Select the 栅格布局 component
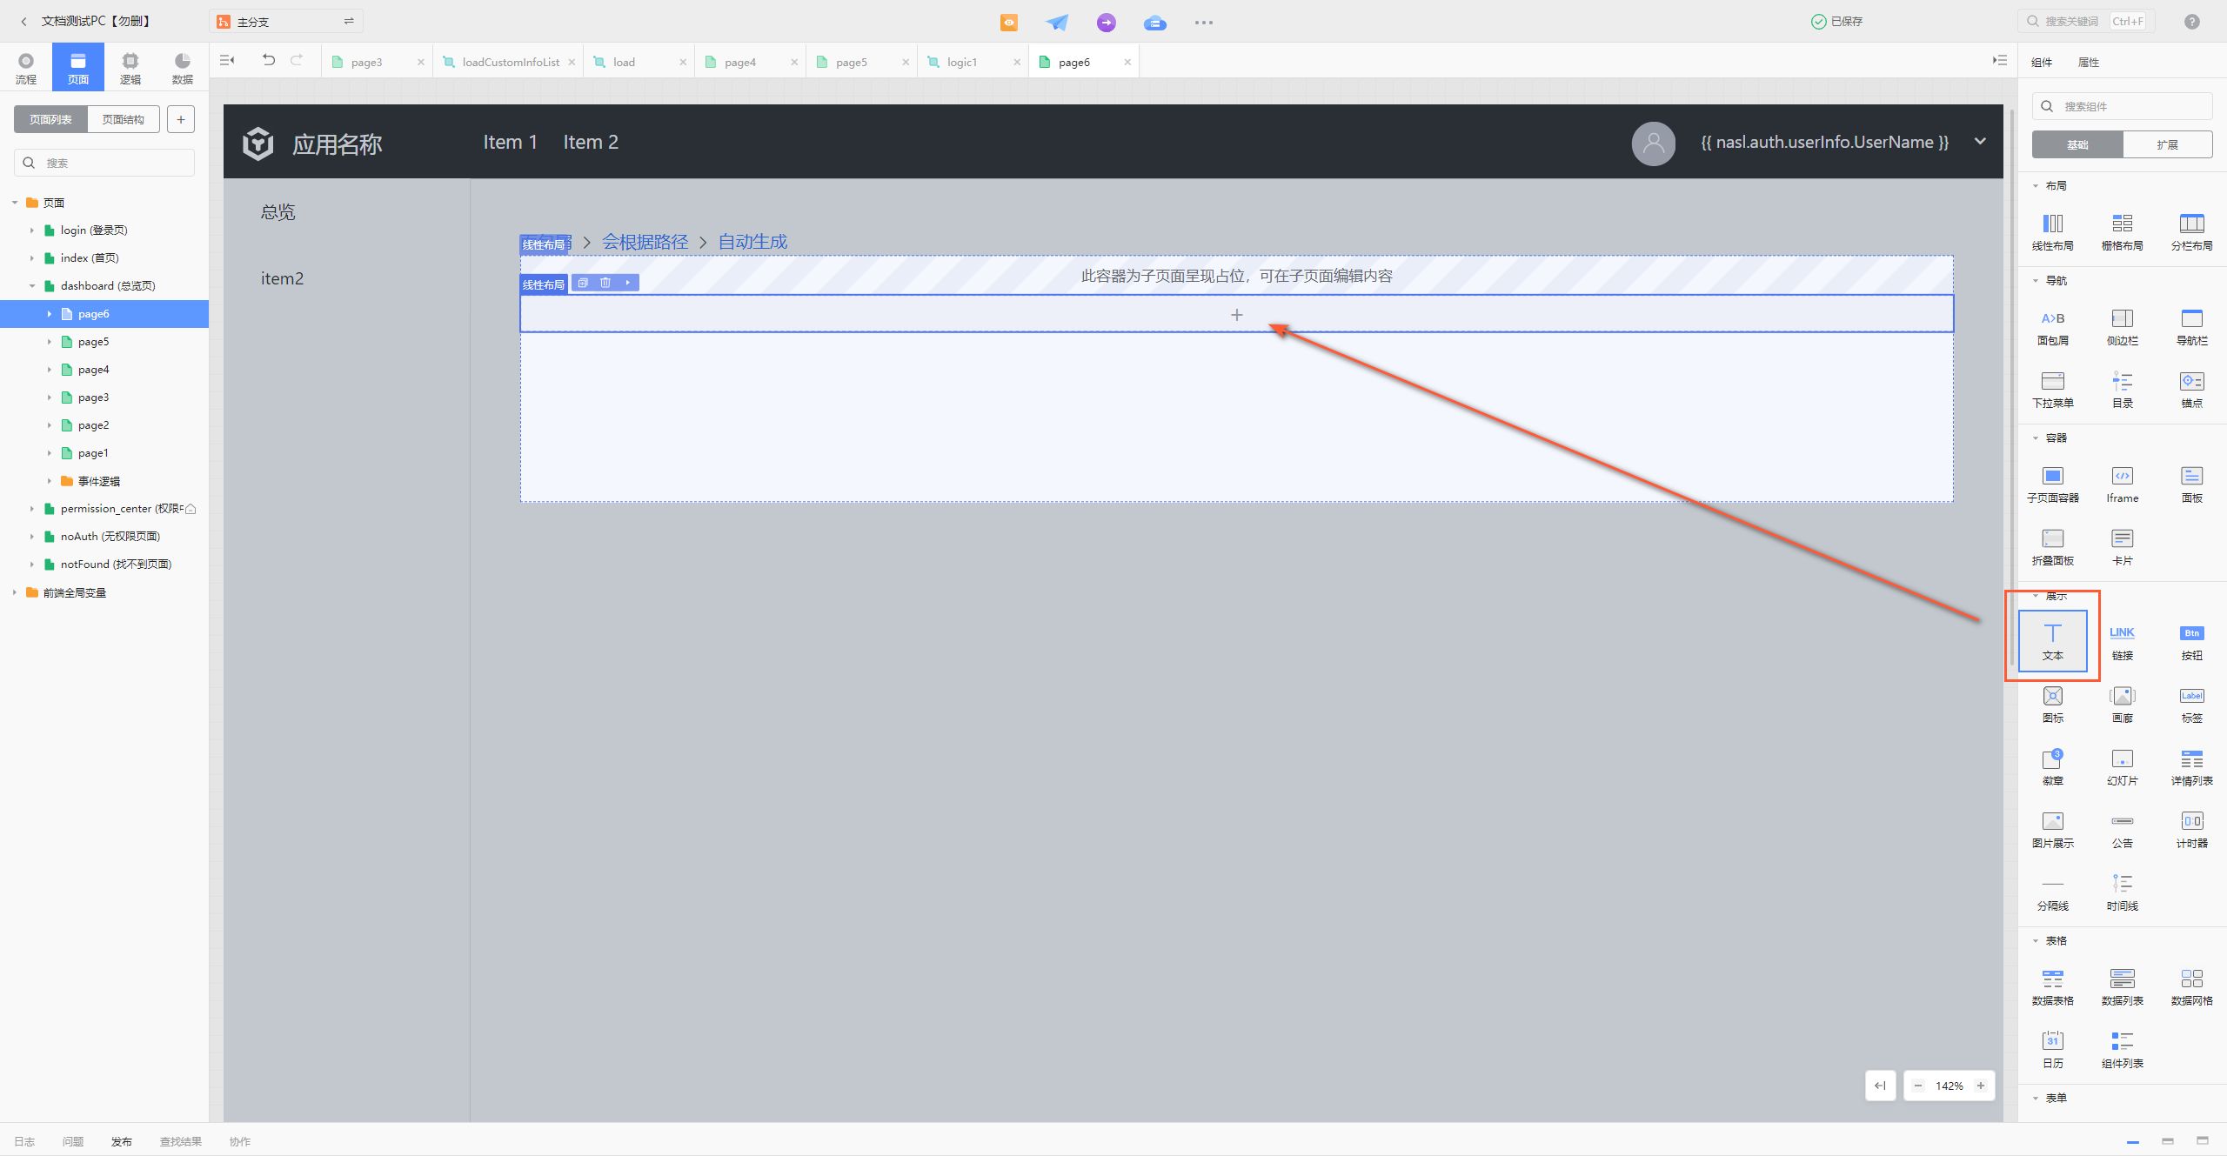 click(2122, 231)
